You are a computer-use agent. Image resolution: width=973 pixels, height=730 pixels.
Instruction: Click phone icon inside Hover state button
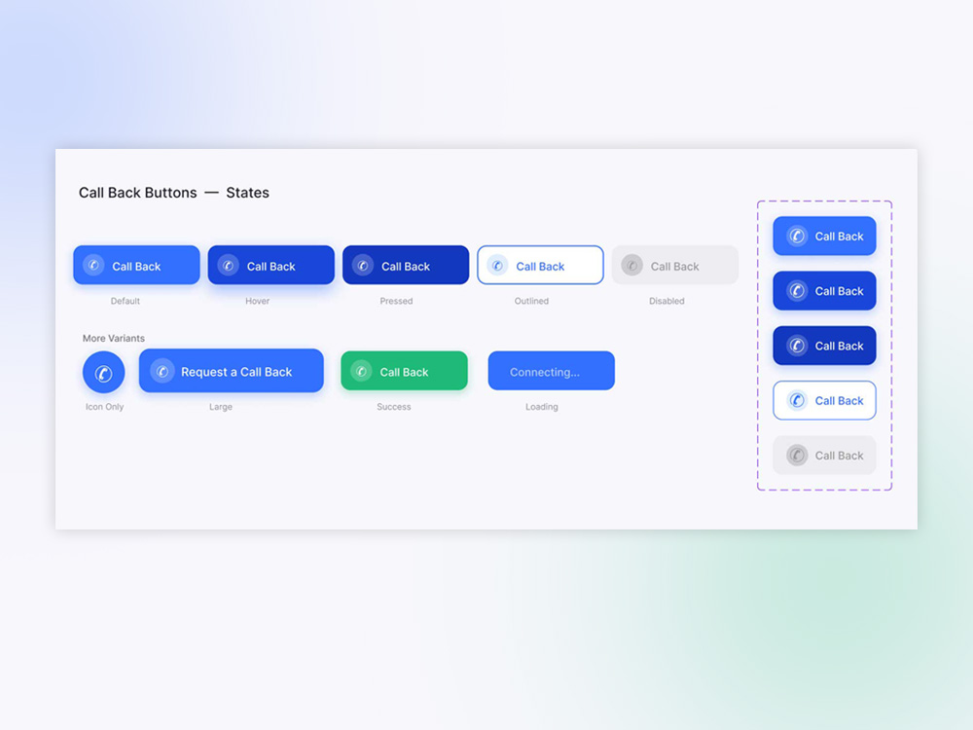point(229,265)
